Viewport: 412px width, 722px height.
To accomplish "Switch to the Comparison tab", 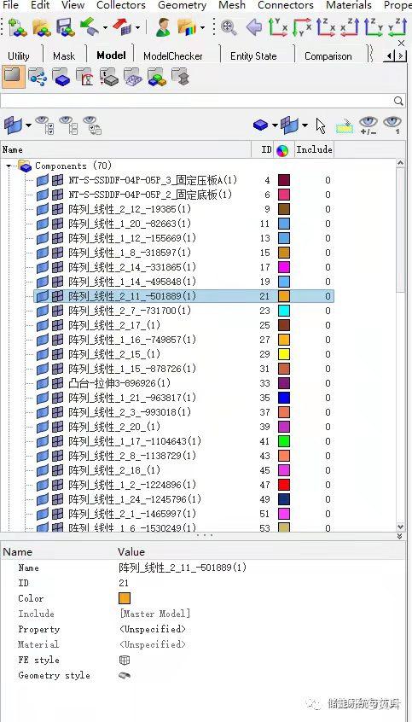I will click(328, 56).
